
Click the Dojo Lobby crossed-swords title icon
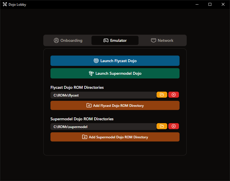click(5, 4)
